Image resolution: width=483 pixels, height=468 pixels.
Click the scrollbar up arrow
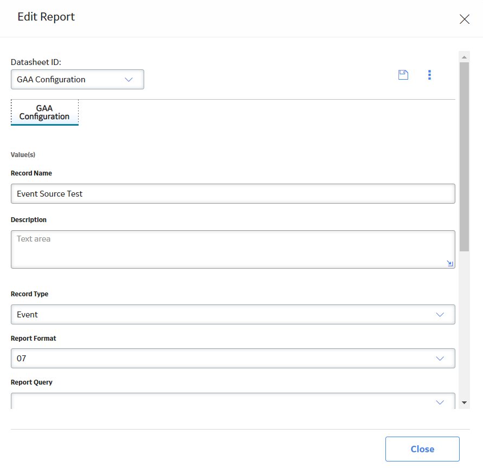[x=464, y=57]
